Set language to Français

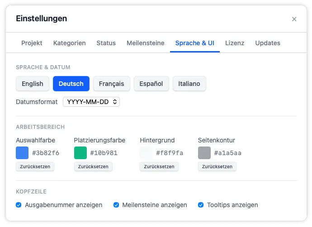(111, 84)
